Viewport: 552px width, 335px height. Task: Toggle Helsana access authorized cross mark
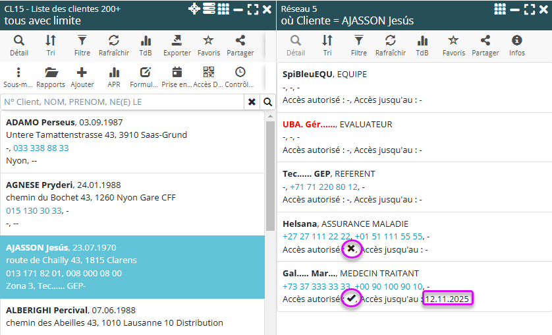click(351, 249)
